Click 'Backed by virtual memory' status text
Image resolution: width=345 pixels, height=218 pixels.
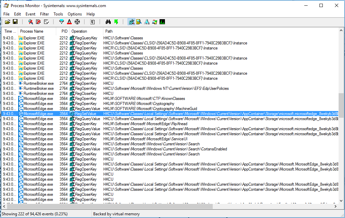116,214
